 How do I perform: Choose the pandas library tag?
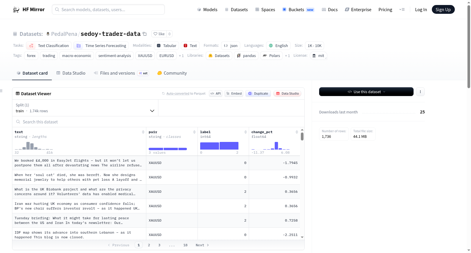[x=246, y=56]
